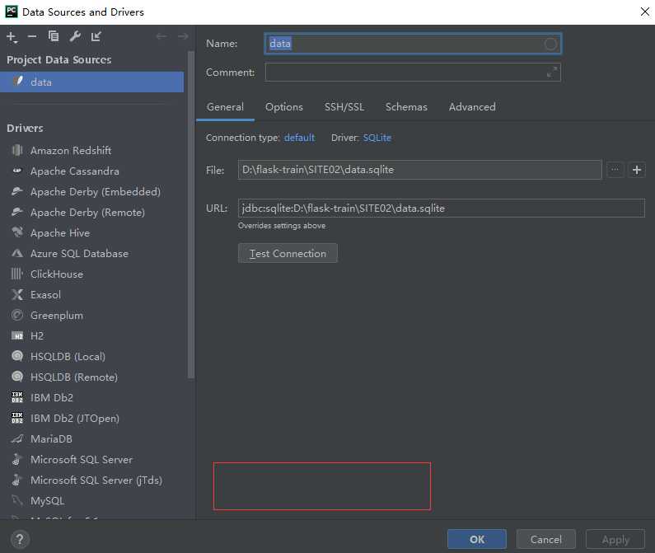Screen dimensions: 655x553
Task: Cancel the dialog
Action: coord(546,539)
